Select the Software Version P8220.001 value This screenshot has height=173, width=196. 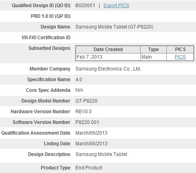pyautogui.click(x=87, y=122)
